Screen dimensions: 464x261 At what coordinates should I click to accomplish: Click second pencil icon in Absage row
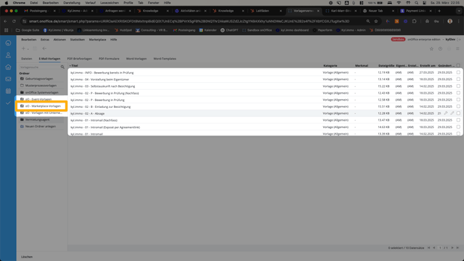pyautogui.click(x=452, y=113)
